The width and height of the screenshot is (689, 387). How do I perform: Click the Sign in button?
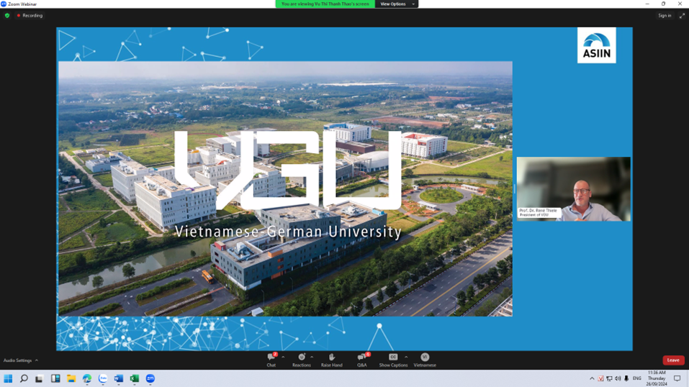coord(665,15)
